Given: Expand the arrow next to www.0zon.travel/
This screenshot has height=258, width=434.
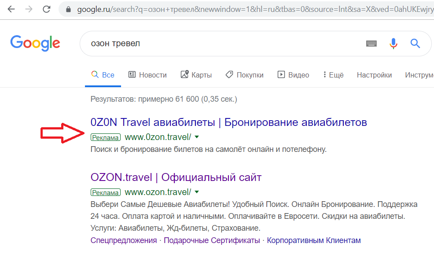Looking at the screenshot, I should (197, 137).
